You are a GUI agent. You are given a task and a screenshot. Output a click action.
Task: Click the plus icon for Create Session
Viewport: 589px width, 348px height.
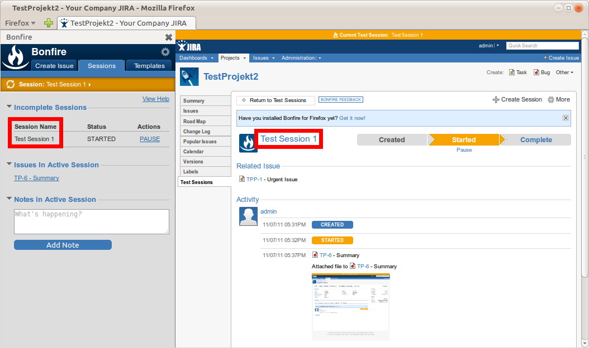click(x=496, y=100)
